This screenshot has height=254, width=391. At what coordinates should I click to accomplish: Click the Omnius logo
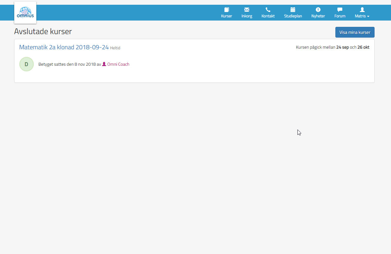tap(25, 13)
